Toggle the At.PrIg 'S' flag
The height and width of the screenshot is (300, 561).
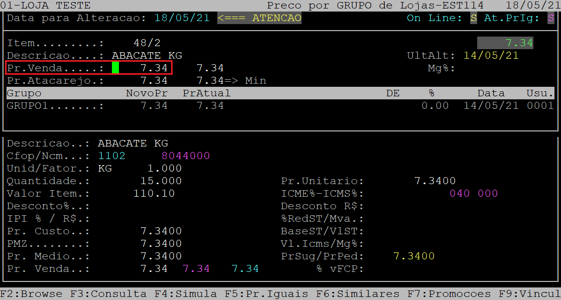click(x=550, y=18)
